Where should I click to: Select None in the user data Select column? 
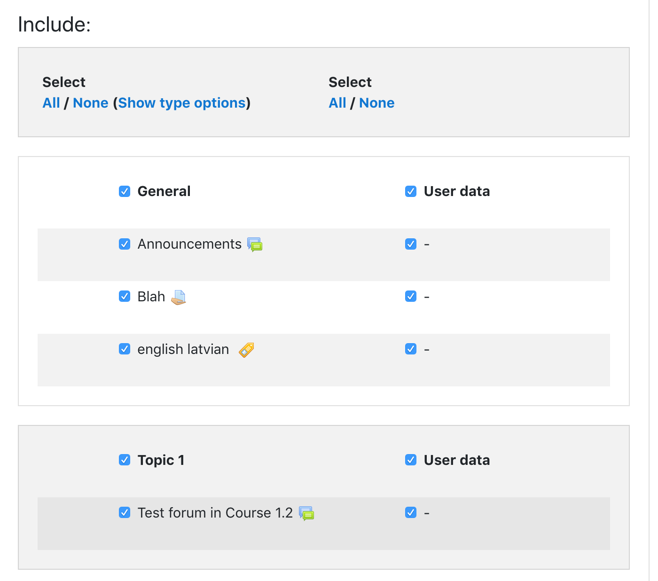(377, 103)
